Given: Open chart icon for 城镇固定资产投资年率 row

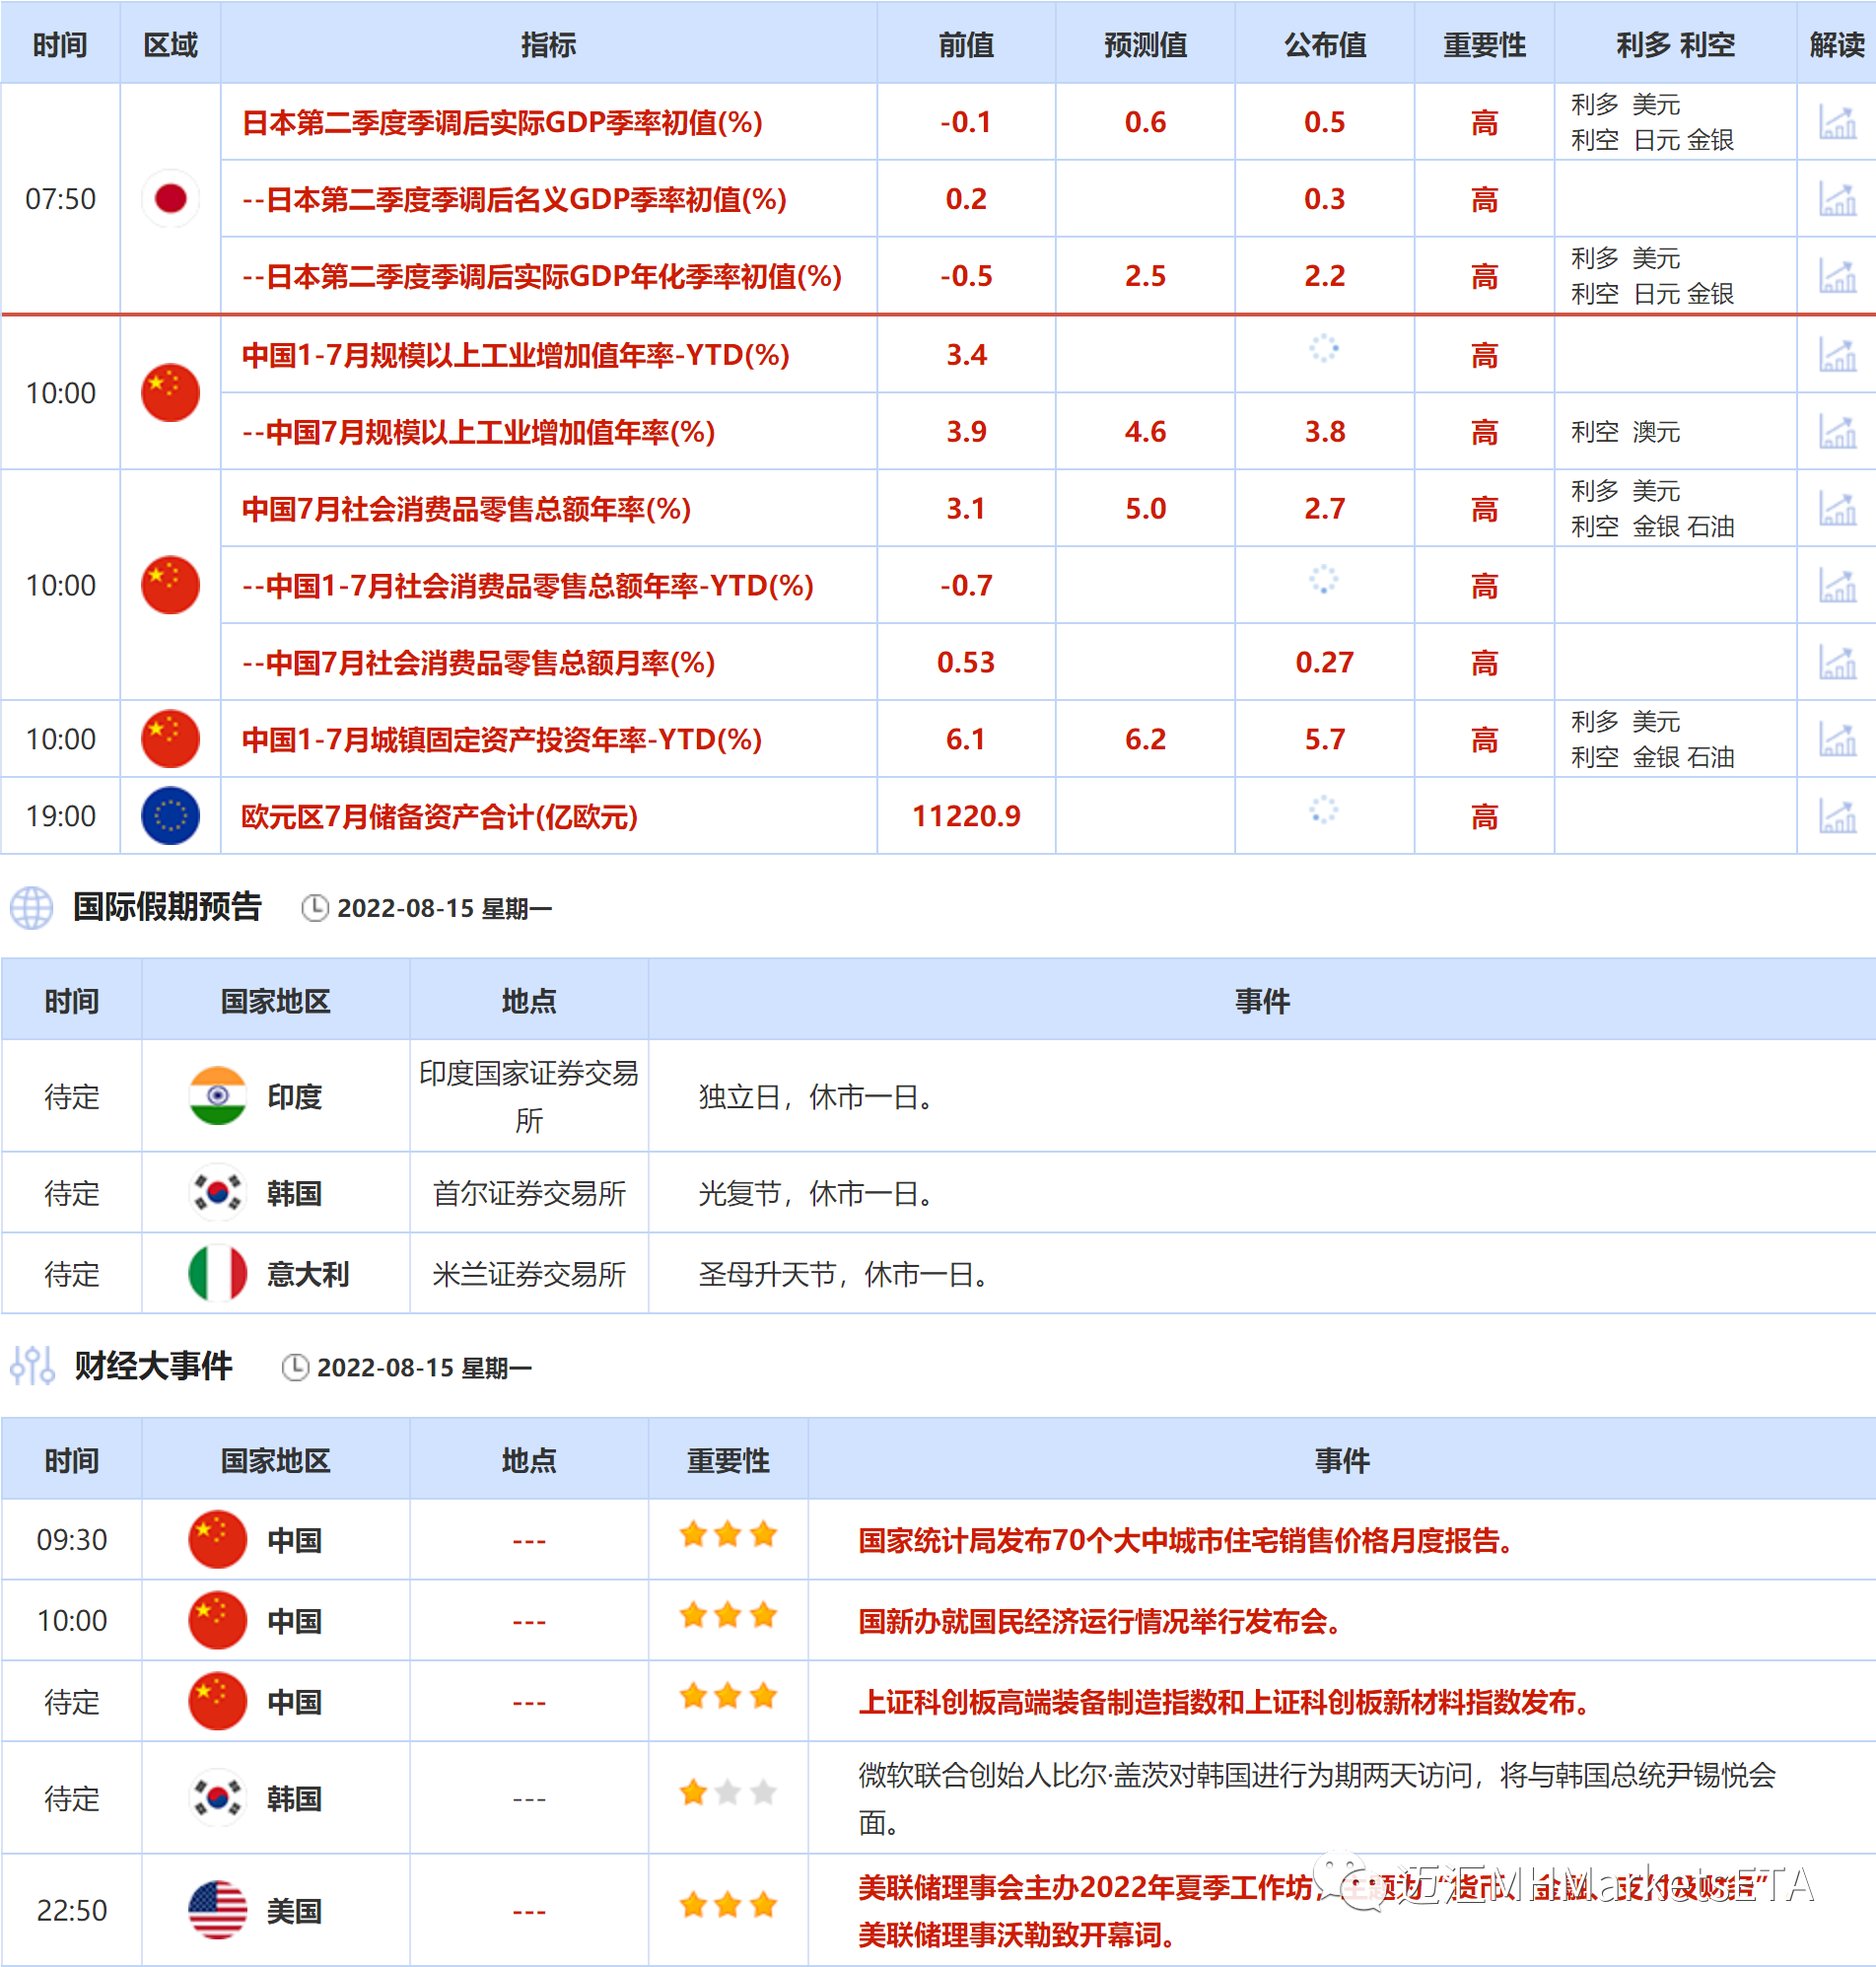Looking at the screenshot, I should [1837, 739].
